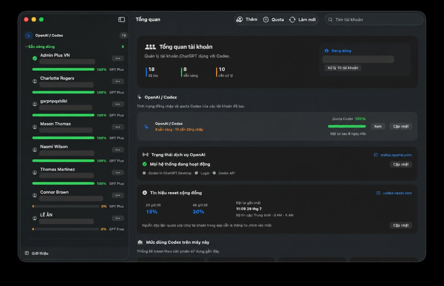Open more options for gsrpnpqstdbl

click(x=118, y=104)
